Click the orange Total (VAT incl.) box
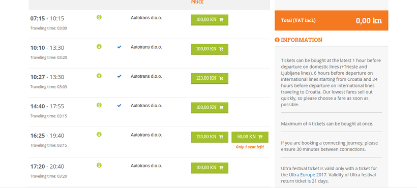Viewport: 417px width, 188px height. [x=332, y=20]
